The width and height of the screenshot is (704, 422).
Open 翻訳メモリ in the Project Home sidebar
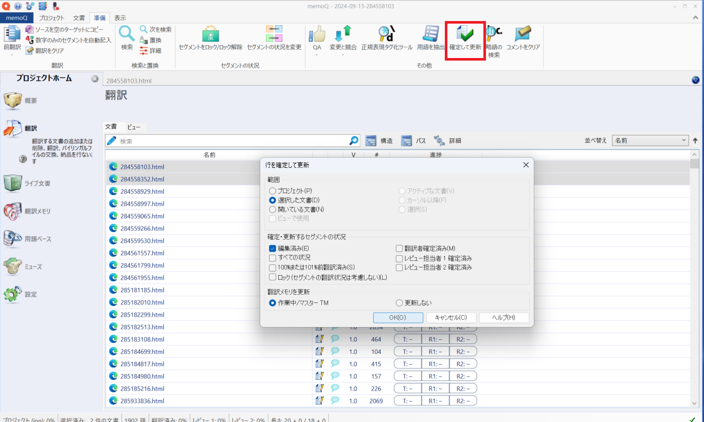pos(27,211)
